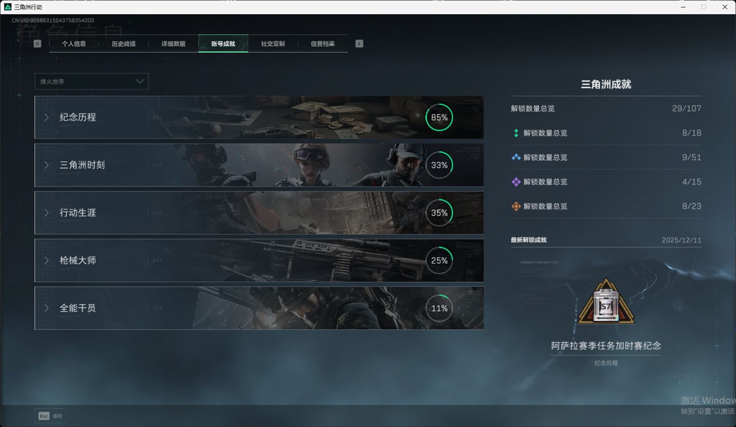Screen dimensions: 736x427
Task: Expand the 行动生涯 achievement category
Action: (x=78, y=213)
